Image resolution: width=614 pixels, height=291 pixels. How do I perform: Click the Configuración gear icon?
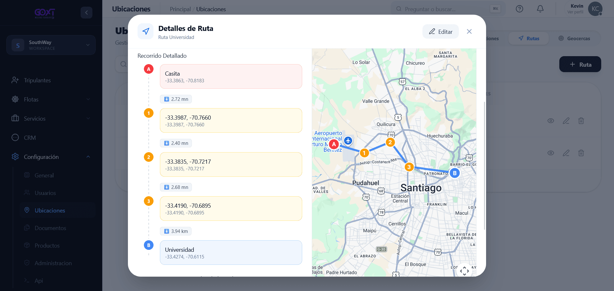click(15, 157)
